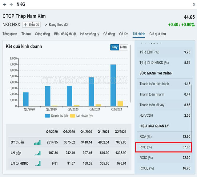Select the Thanh toán lãi vay row

tap(165, 105)
